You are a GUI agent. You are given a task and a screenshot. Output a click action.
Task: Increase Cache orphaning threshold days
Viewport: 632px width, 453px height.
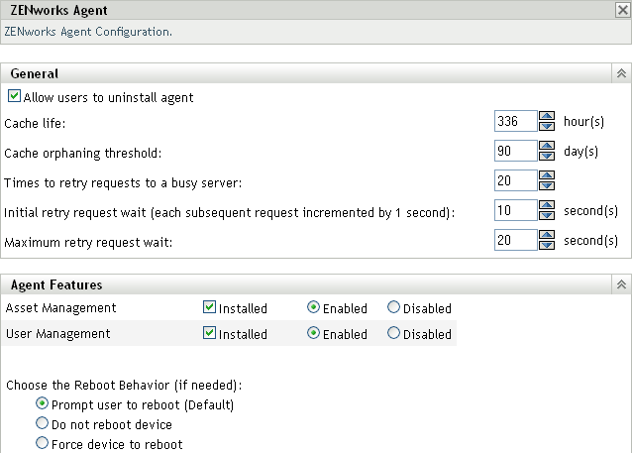547,146
